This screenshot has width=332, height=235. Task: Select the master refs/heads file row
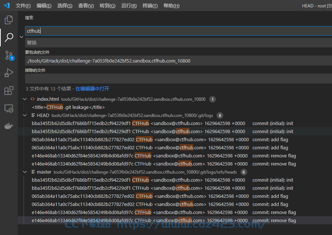point(175,172)
